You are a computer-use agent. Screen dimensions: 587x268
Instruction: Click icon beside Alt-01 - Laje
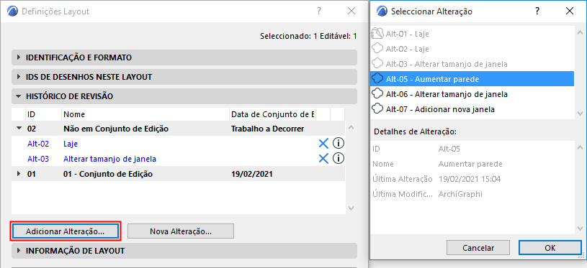click(x=377, y=34)
